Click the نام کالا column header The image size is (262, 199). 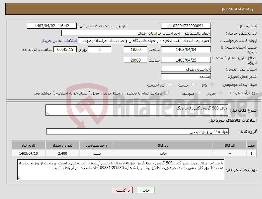[163, 145]
